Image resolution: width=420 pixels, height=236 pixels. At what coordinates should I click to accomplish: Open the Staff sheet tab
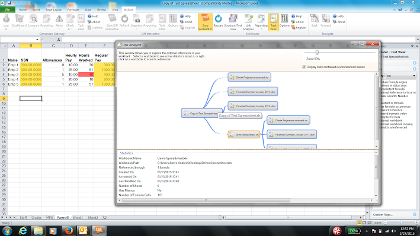click(23, 218)
